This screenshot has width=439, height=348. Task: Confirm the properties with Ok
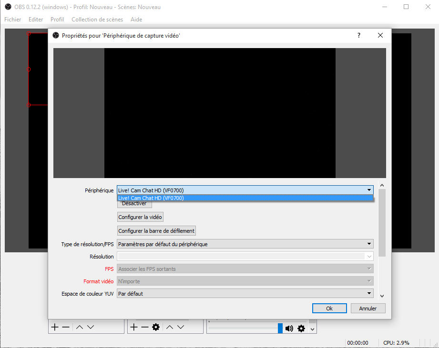click(x=329, y=308)
